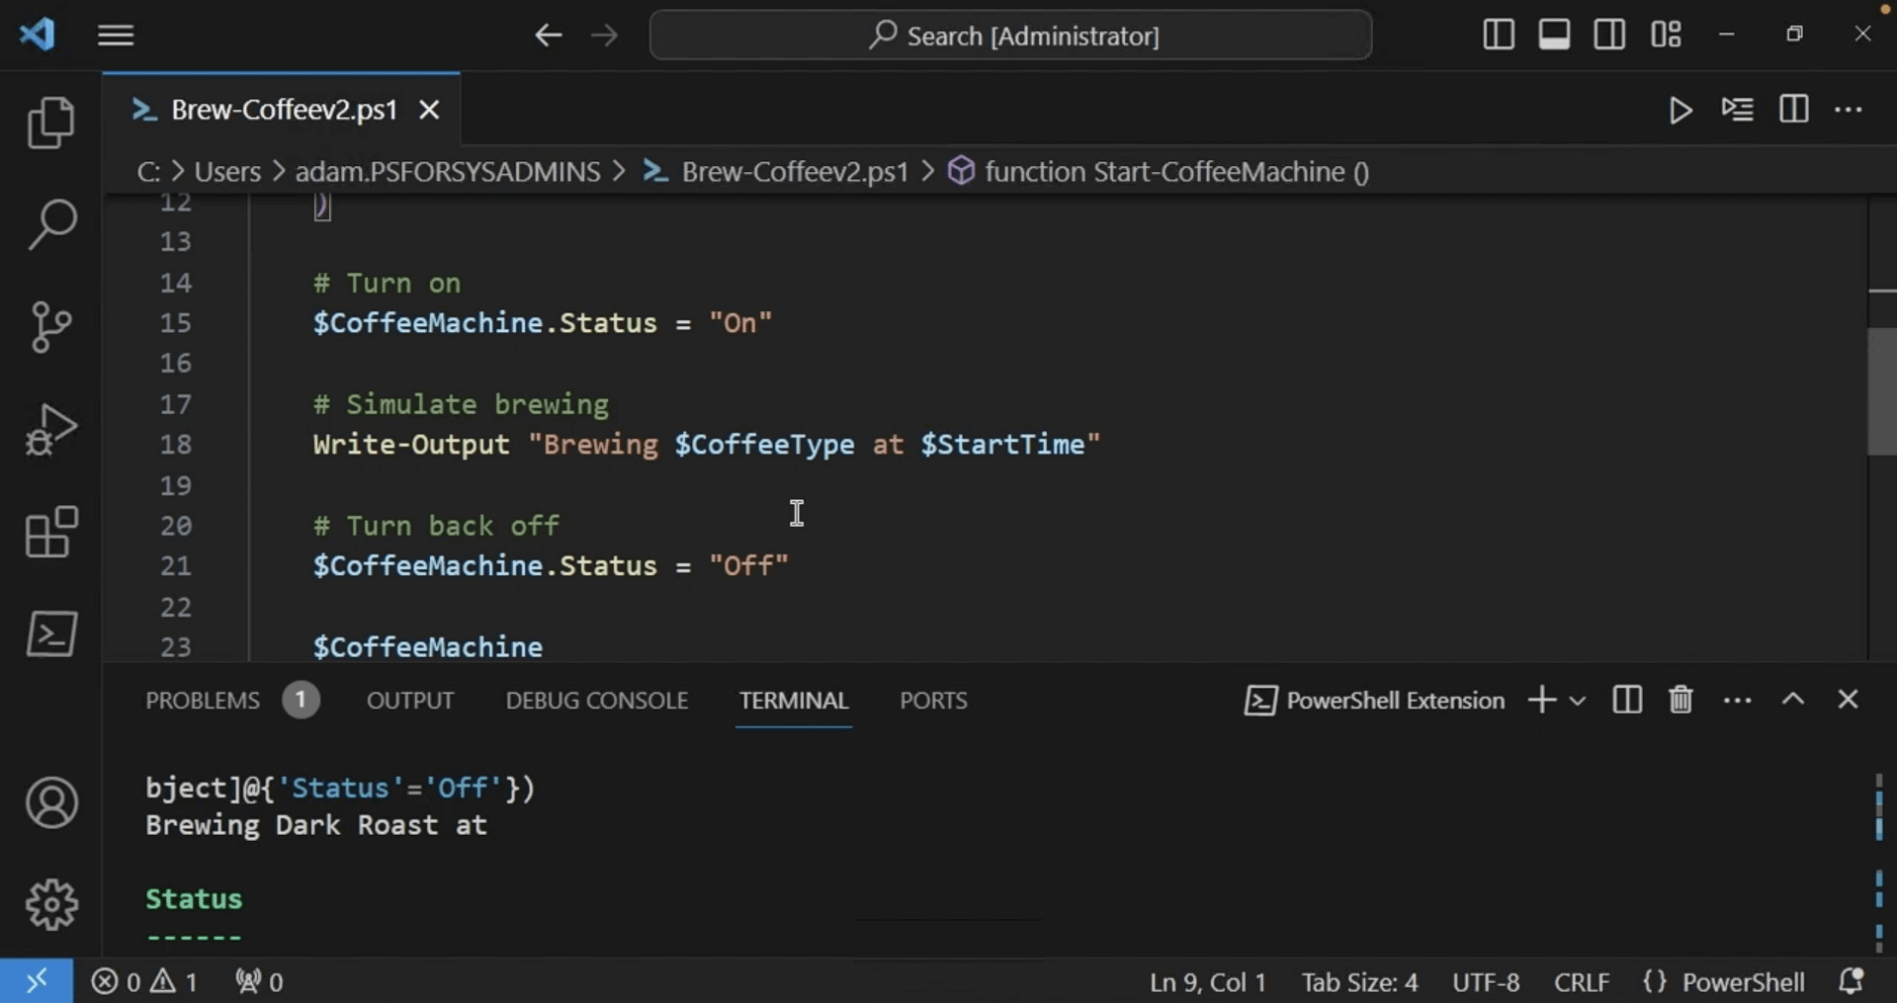Image resolution: width=1897 pixels, height=1003 pixels.
Task: Click the editor vertical scrollbar thumb
Action: pos(1881,390)
